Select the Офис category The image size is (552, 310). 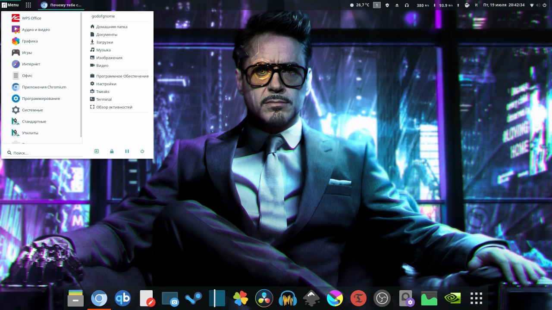(41, 75)
